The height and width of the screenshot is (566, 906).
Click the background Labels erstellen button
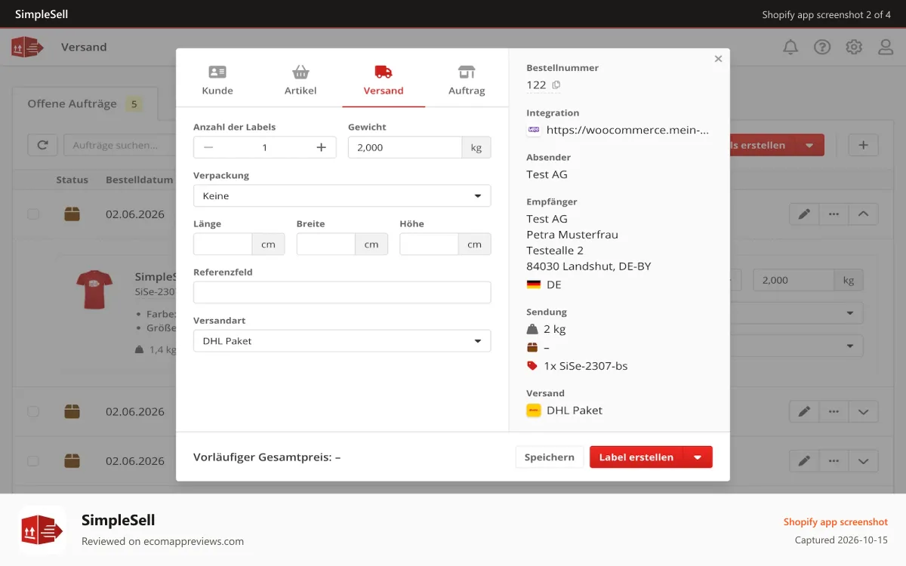763,145
